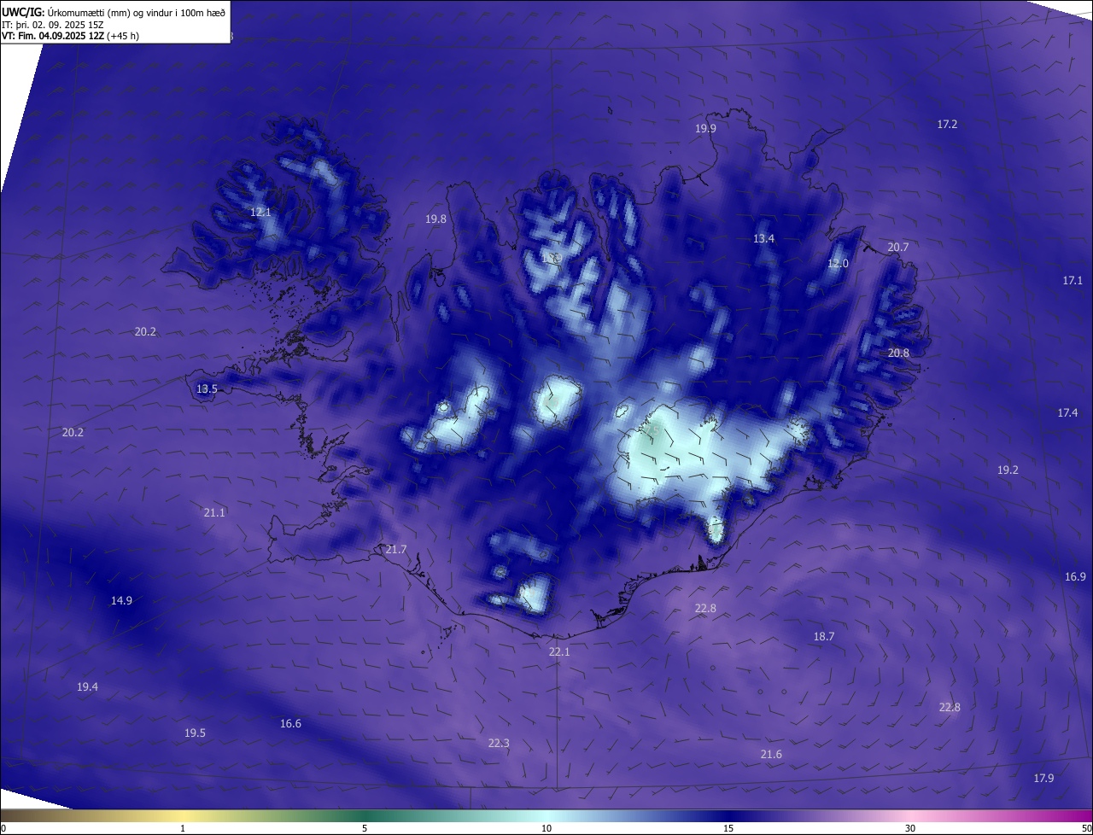Click the 17.4 value on the map
This screenshot has width=1093, height=835.
point(1067,412)
